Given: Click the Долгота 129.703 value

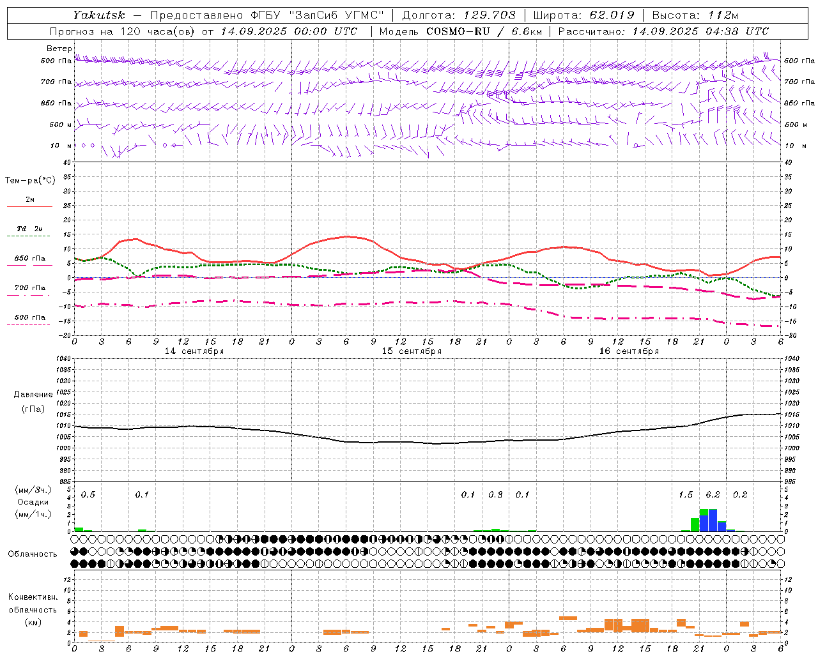Looking at the screenshot, I should click(x=490, y=15).
